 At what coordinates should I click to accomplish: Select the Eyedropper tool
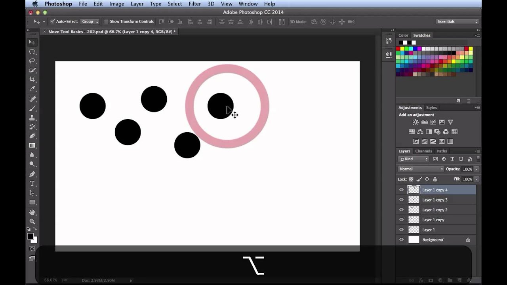coord(32,89)
